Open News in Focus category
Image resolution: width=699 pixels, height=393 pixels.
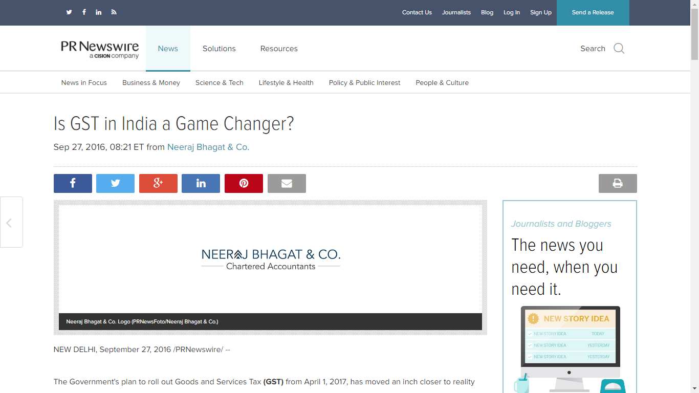[x=84, y=82]
